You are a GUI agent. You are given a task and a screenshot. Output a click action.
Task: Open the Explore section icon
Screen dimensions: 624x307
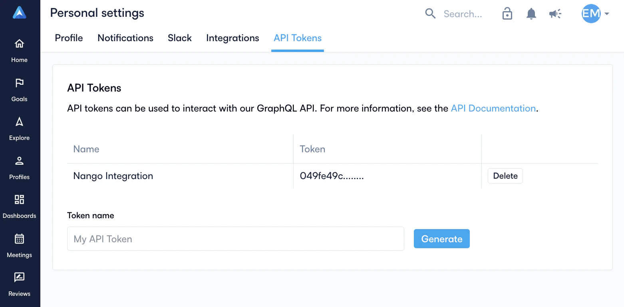(19, 122)
